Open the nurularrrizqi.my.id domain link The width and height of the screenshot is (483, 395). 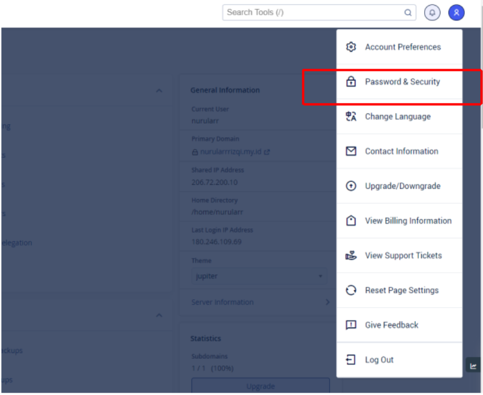tap(230, 152)
